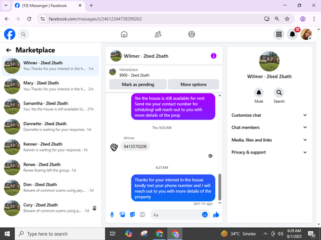Expand Media, files and links section
Screen dimensions: 321x240
click(x=269, y=140)
